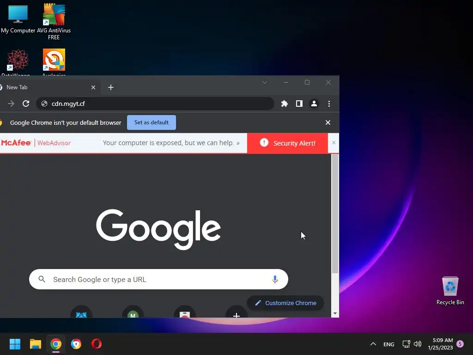Select the New Tab browser tab
Screen dimensions: 473x355
coord(45,87)
